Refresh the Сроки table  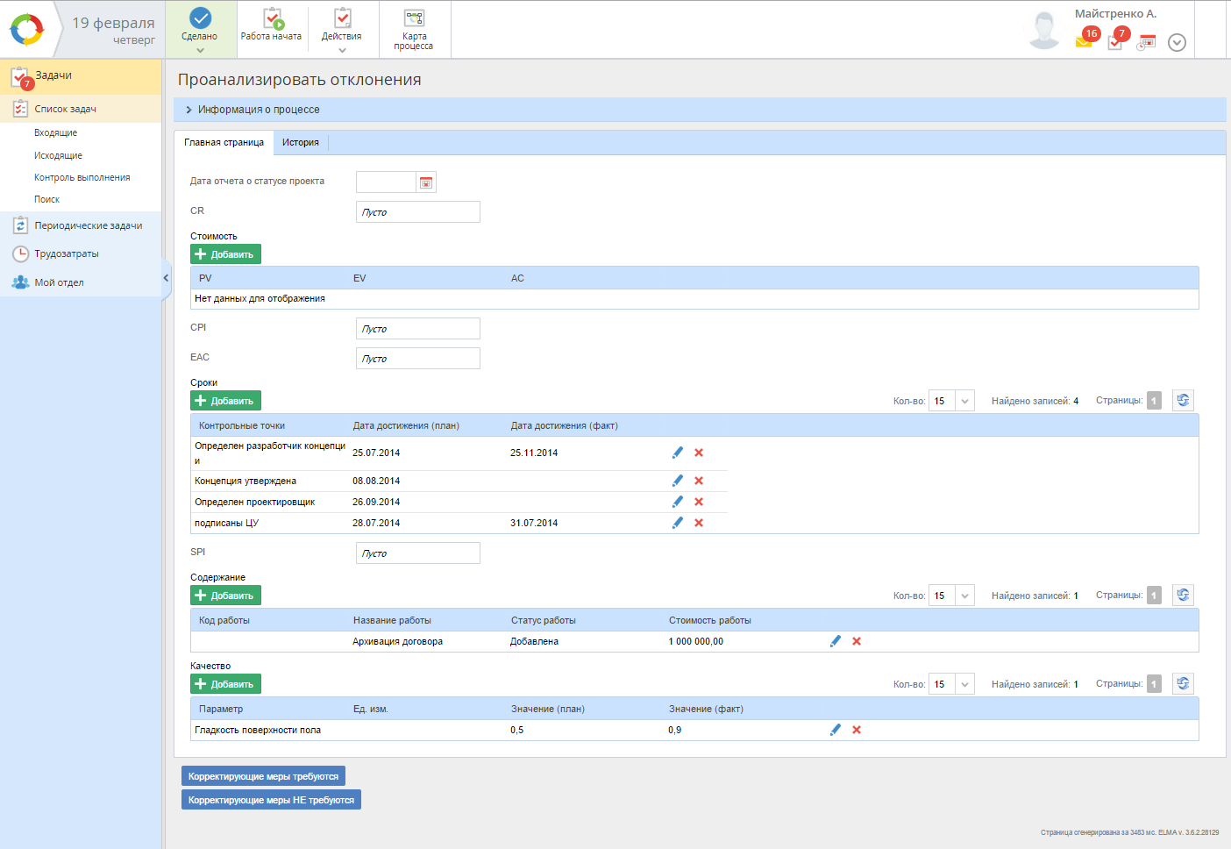coord(1183,401)
